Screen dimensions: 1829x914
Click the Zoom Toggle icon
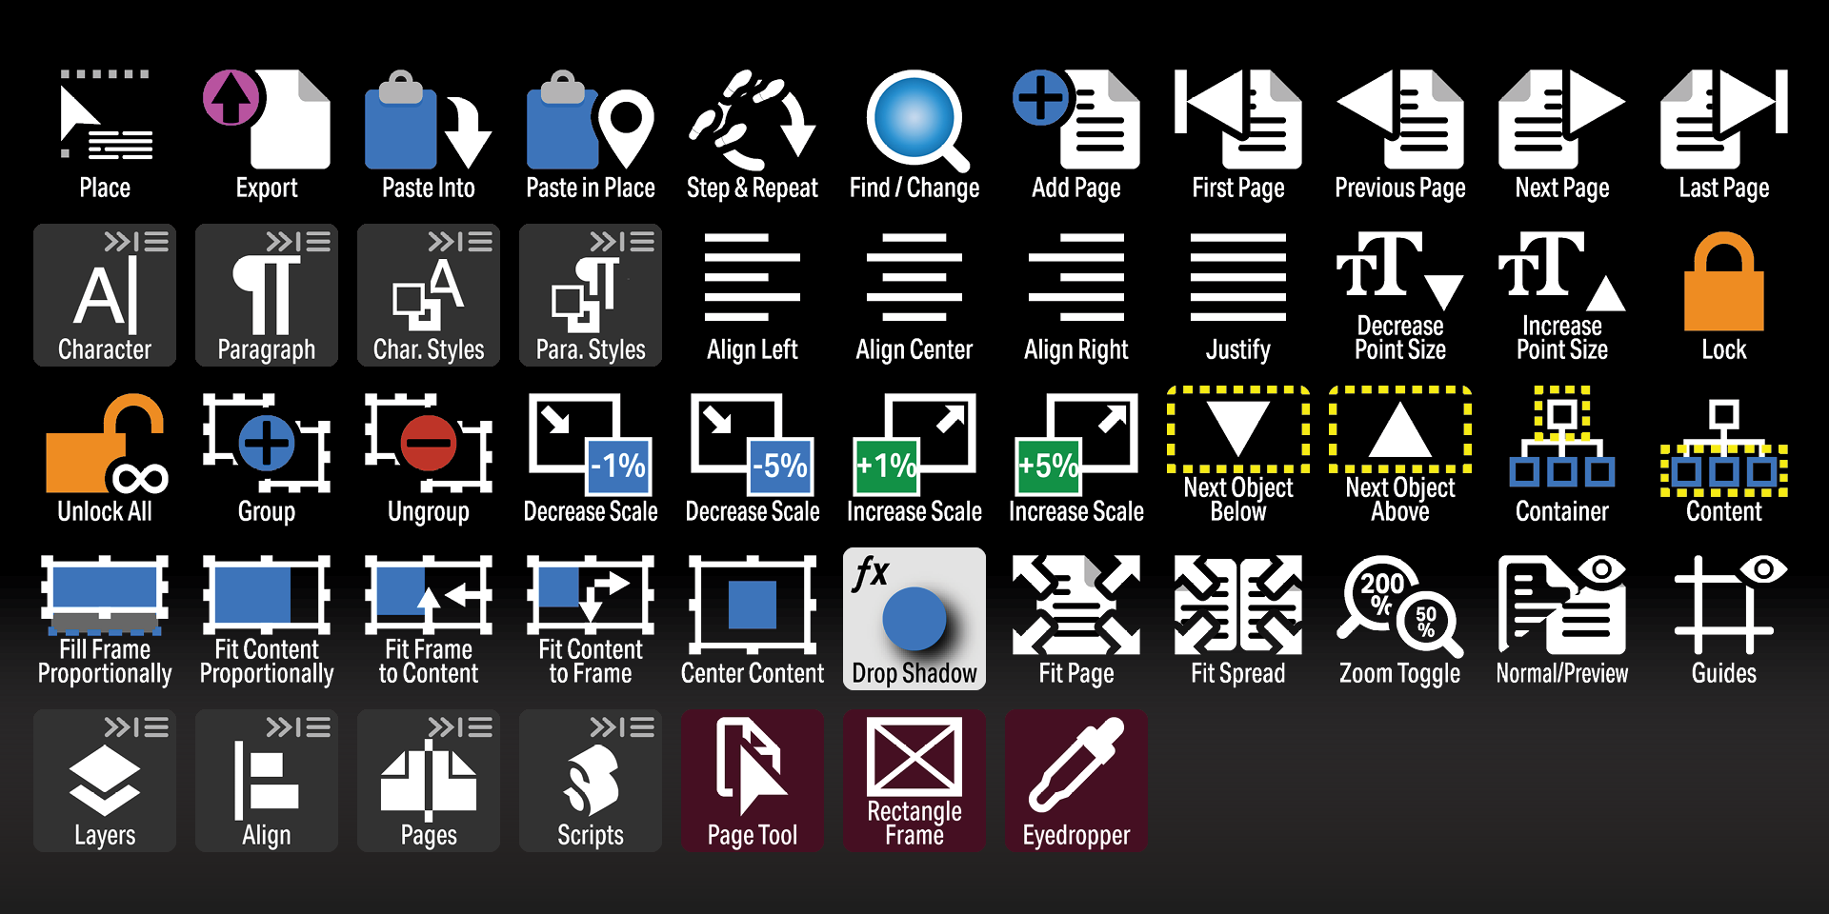1400,606
